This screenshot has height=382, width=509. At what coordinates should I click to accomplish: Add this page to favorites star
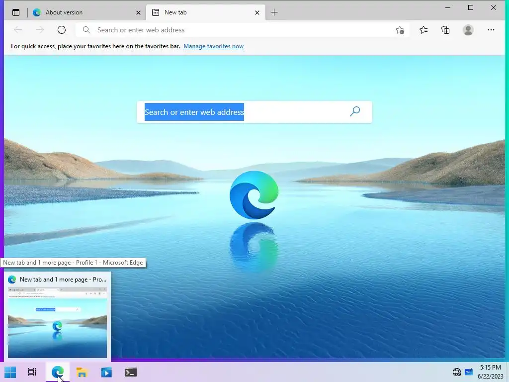[400, 30]
